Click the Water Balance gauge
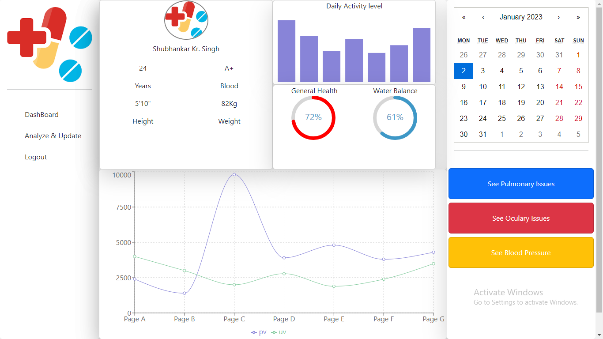The image size is (603, 339). [x=395, y=117]
